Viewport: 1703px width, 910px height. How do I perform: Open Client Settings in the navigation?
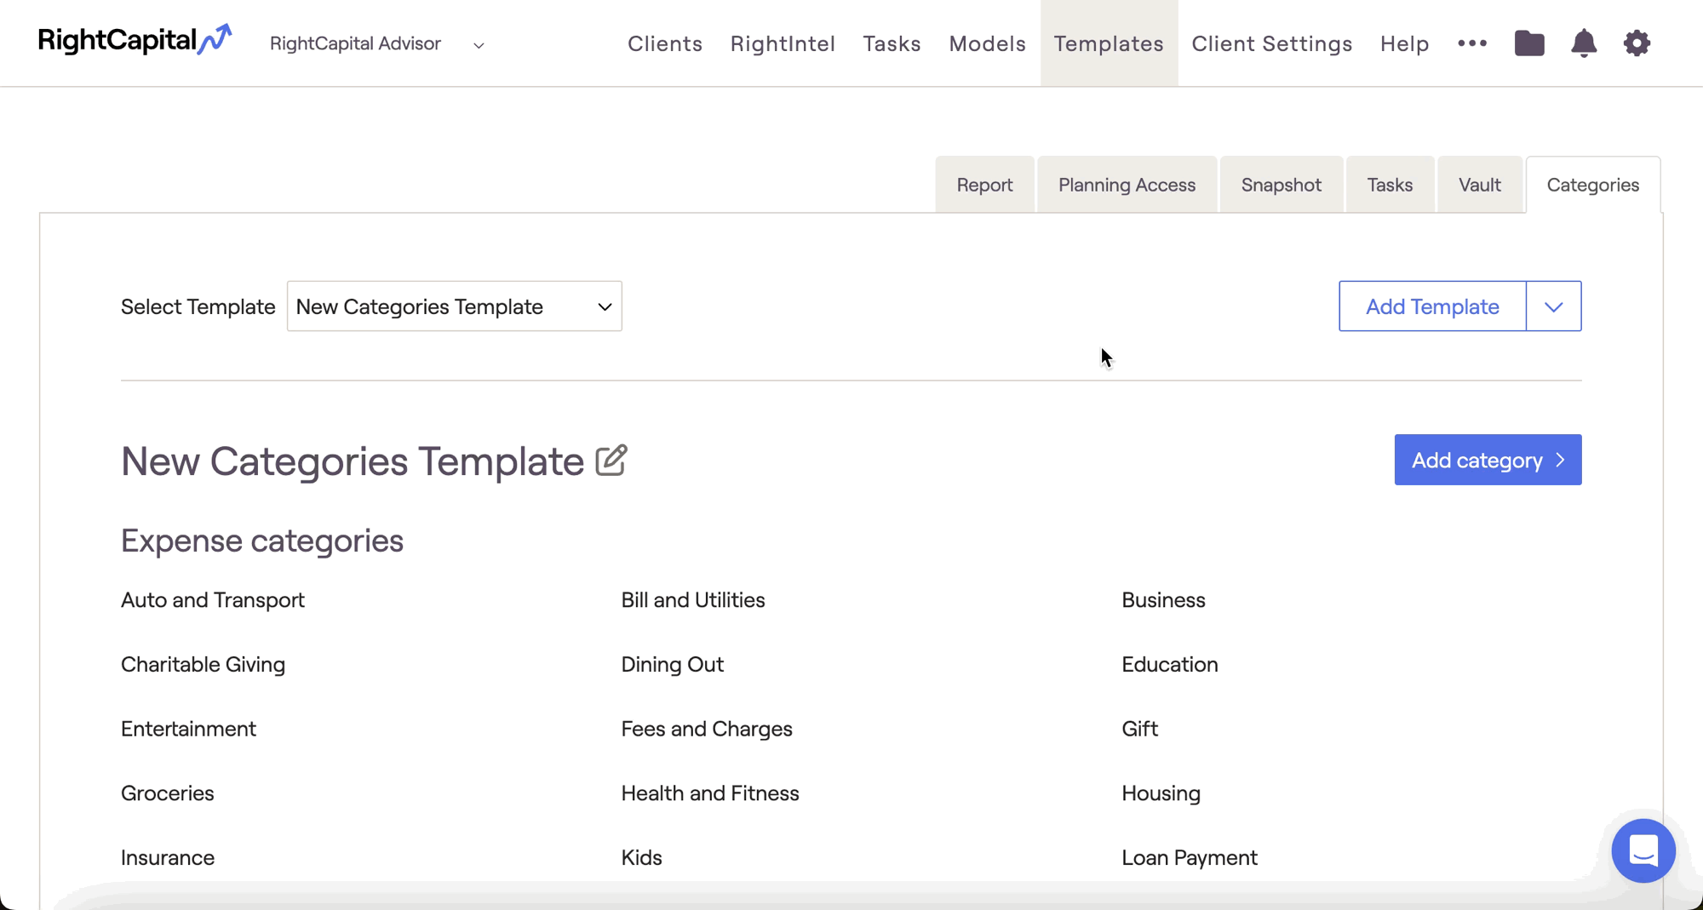click(1272, 43)
